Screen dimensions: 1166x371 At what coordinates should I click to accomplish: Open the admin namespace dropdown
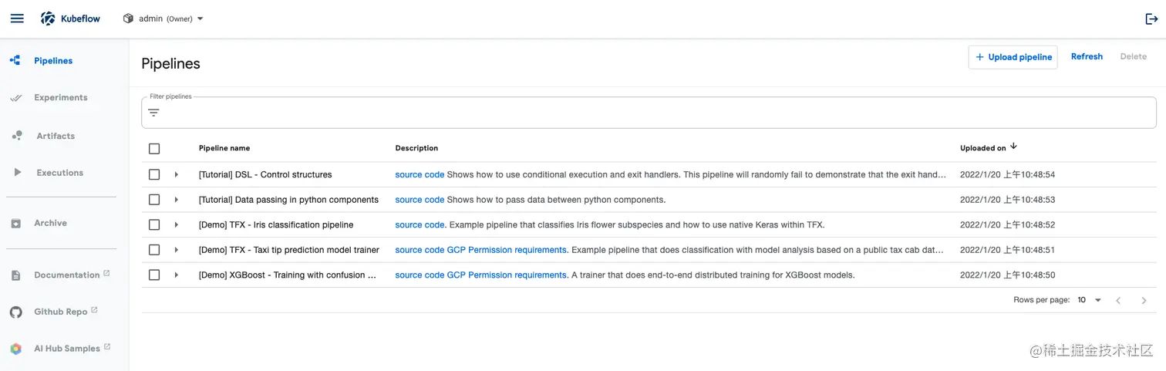(164, 19)
